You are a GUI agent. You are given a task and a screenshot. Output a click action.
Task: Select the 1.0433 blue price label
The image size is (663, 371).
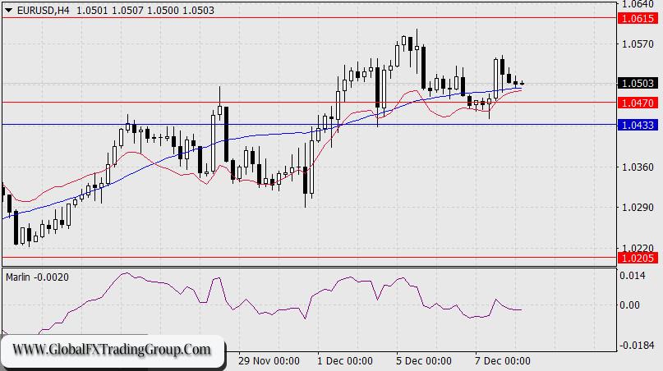coord(638,125)
